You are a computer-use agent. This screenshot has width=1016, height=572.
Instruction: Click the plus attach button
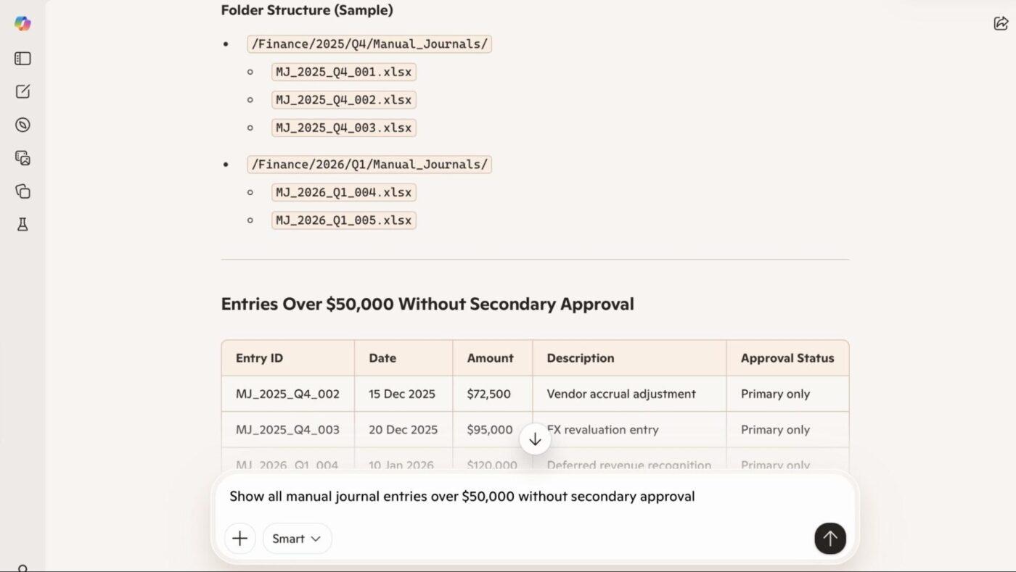[x=239, y=539]
